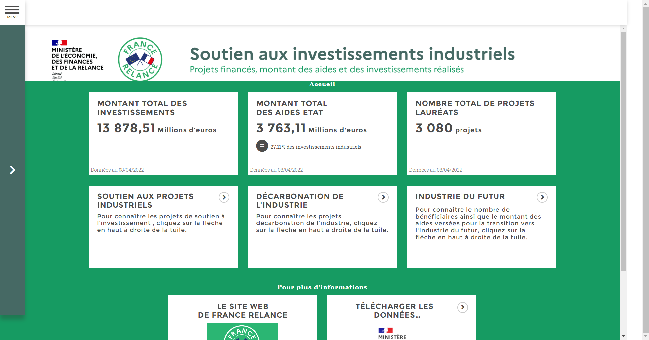
Task: Click the inner page scrollbar up arrow
Action: pos(623,29)
